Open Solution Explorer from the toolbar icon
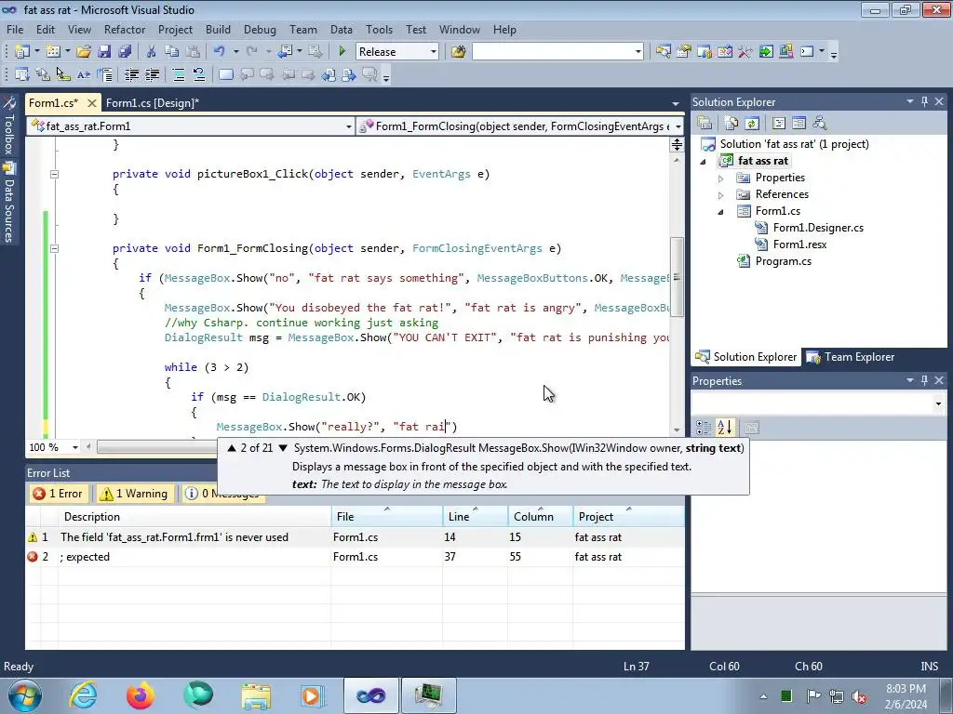The height and width of the screenshot is (714, 953). coord(663,52)
